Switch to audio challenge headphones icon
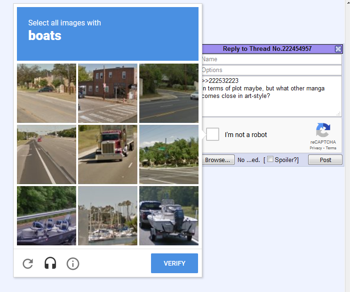 pos(50,263)
